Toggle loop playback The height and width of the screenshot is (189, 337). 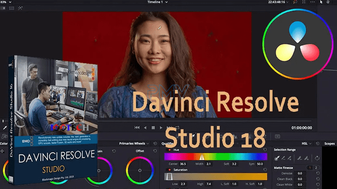(x=177, y=127)
